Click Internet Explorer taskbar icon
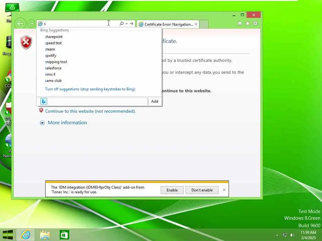322x241 pixels. point(26,235)
